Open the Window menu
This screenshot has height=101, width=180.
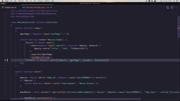[47, 1]
